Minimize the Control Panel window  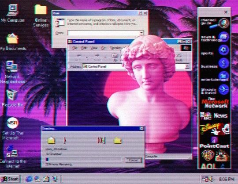[x=179, y=42]
